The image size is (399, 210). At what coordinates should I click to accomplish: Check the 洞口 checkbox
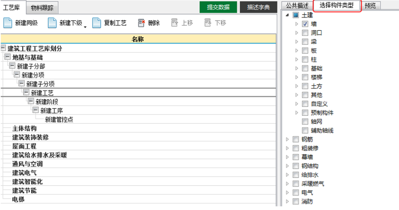305,33
